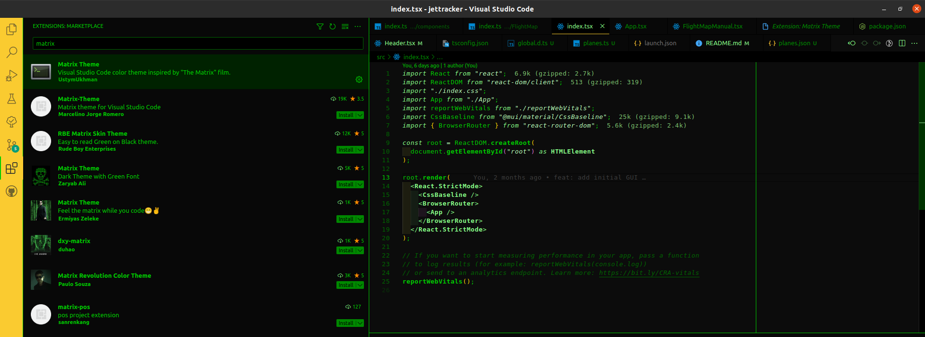Open previous revision GitLens icon

[x=852, y=43]
